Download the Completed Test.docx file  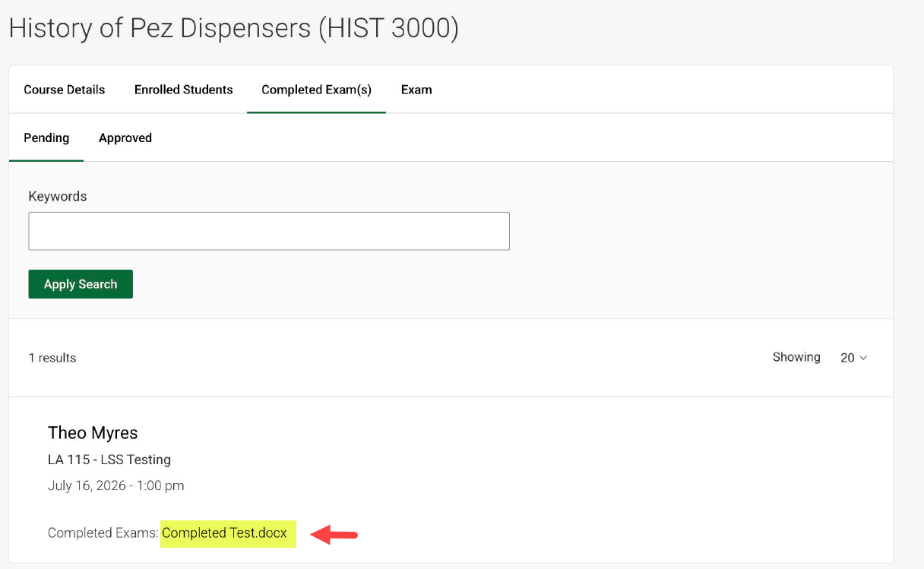coord(225,533)
